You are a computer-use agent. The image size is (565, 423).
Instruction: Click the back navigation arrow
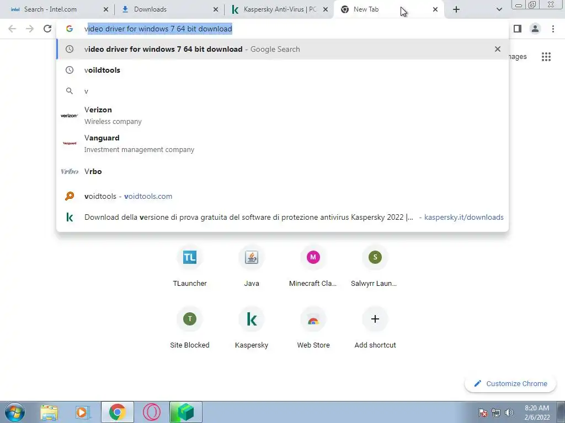coord(12,29)
